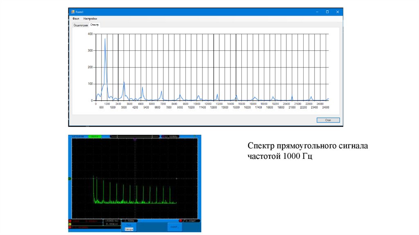The height and width of the screenshot is (235, 419).
Task: Click the horizontal position bar atop the oscilloscope
Action: click(135, 136)
